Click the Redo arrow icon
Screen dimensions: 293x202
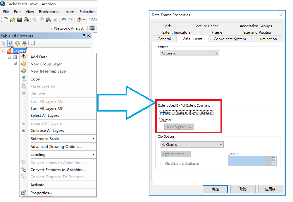[71, 20]
